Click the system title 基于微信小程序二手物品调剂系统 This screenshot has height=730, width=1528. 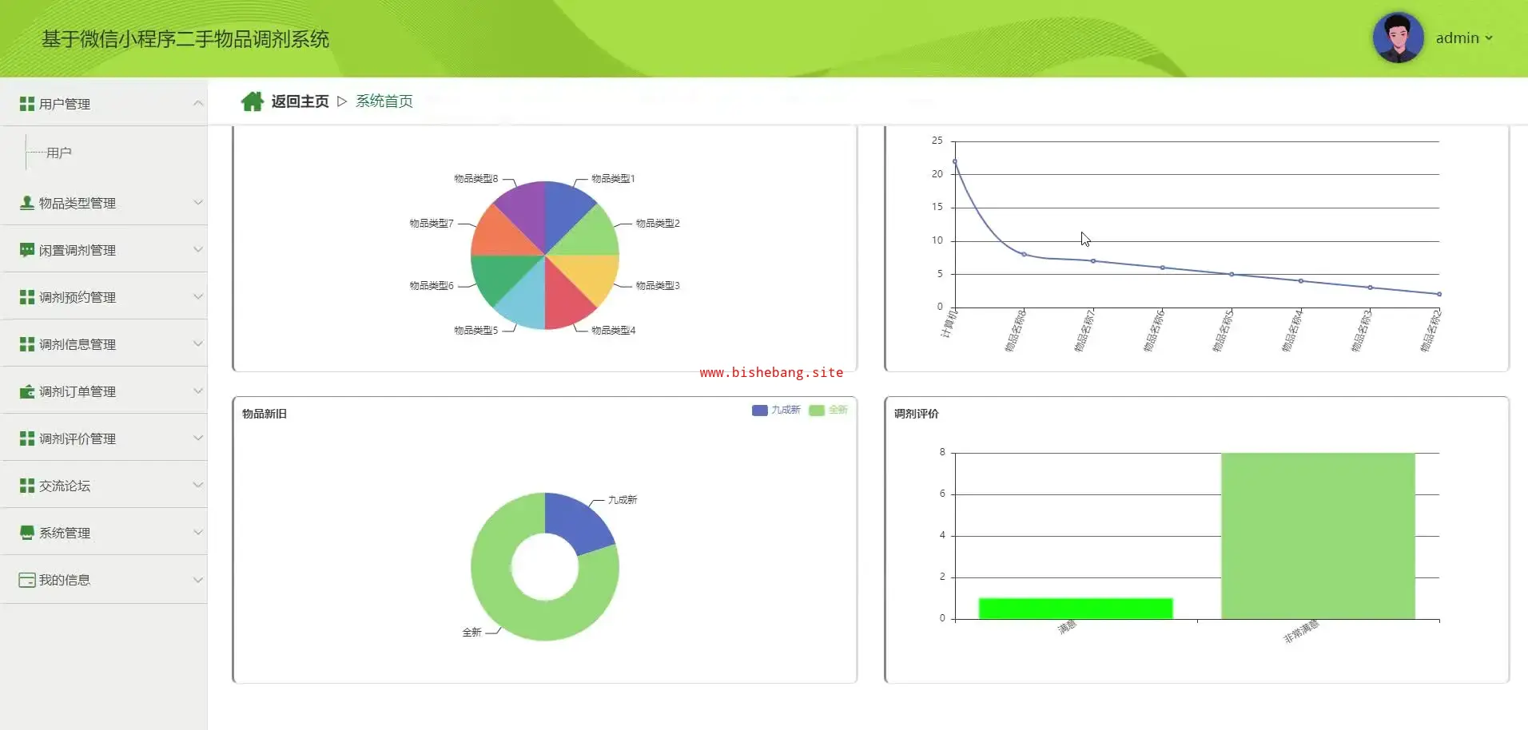click(x=185, y=39)
